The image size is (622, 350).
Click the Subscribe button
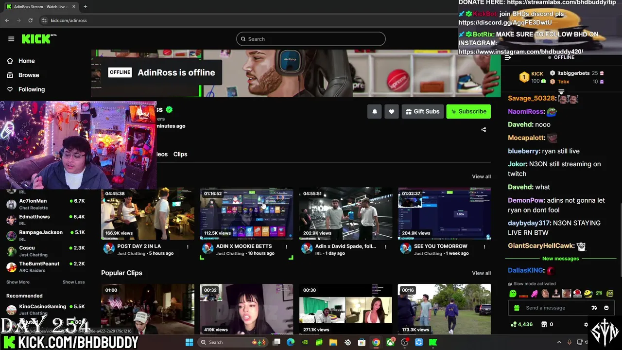pyautogui.click(x=469, y=111)
